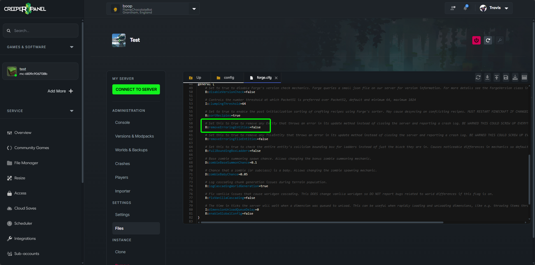Click Add More next to the server list
535x265 pixels.
pyautogui.click(x=60, y=91)
